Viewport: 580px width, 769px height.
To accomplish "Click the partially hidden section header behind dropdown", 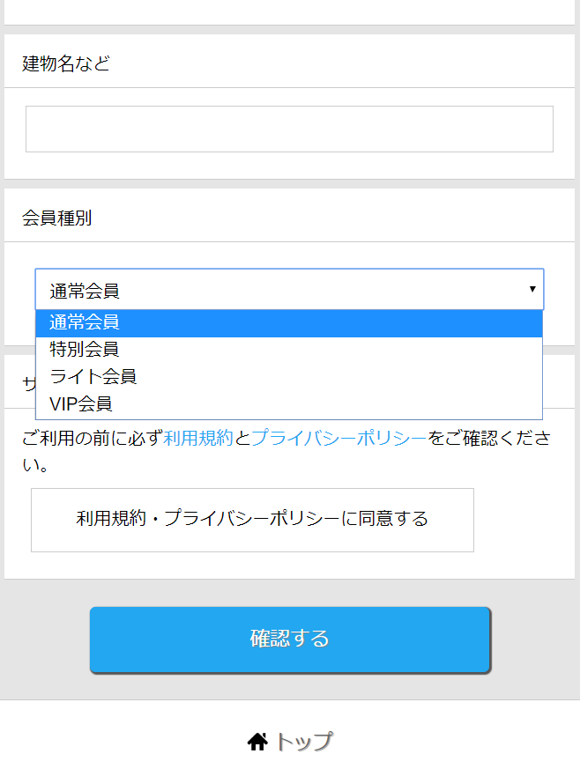I will 28,383.
